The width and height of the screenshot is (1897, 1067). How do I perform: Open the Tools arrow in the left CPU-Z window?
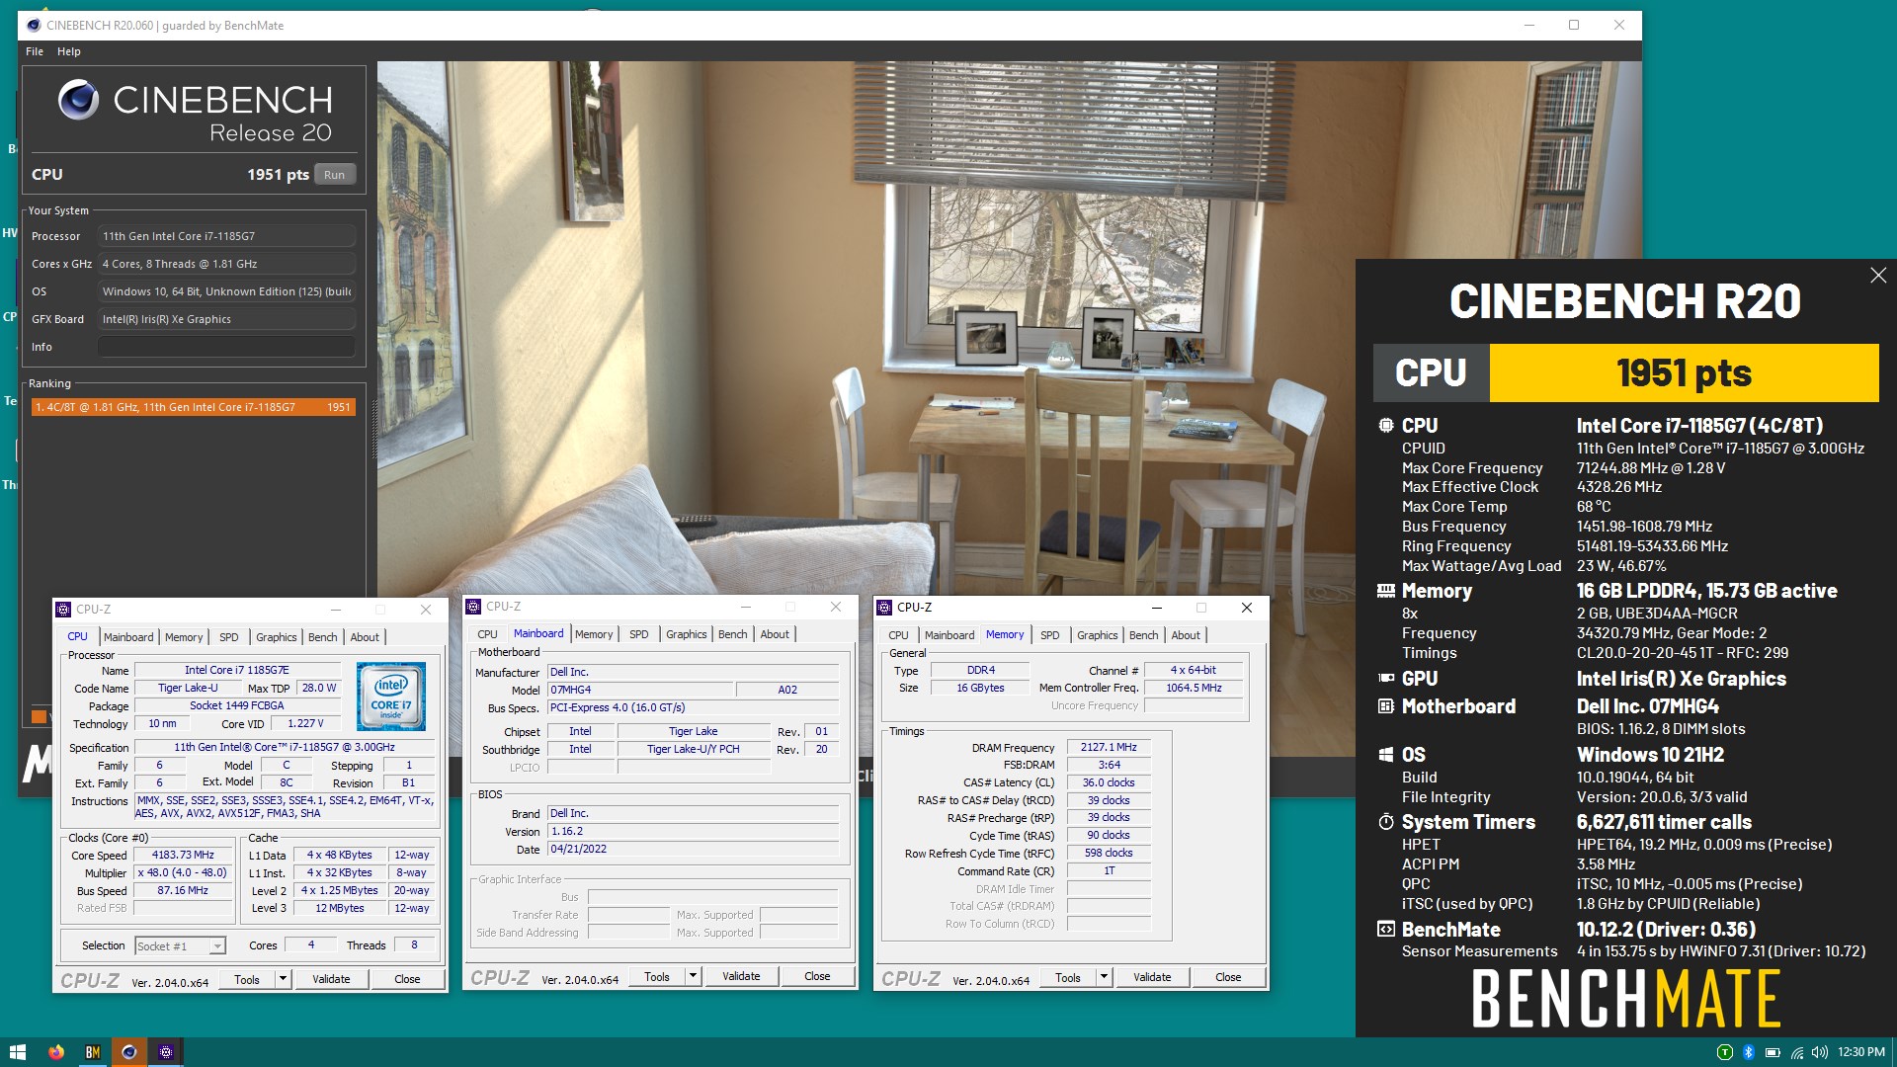pos(283,979)
